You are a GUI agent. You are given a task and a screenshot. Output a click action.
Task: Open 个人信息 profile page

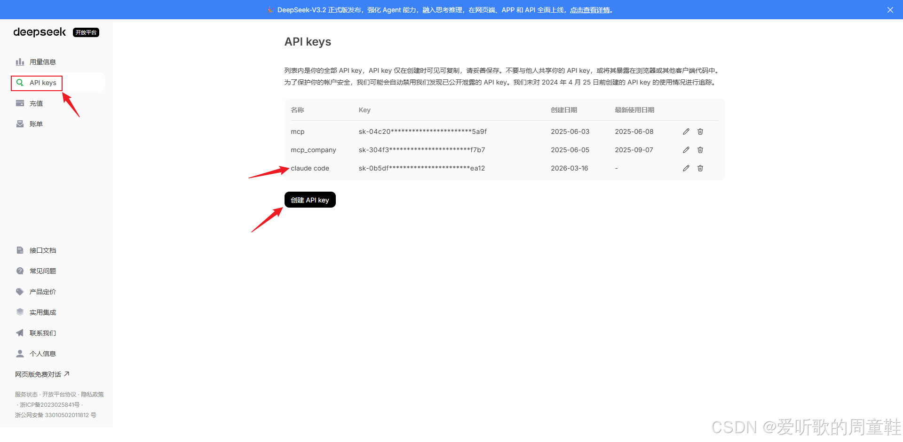[43, 354]
